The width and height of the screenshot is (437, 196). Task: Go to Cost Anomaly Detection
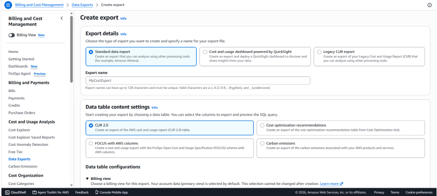[x=28, y=144]
